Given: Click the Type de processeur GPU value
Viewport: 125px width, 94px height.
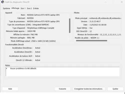Looking at the screenshot, I should click(x=43, y=21).
